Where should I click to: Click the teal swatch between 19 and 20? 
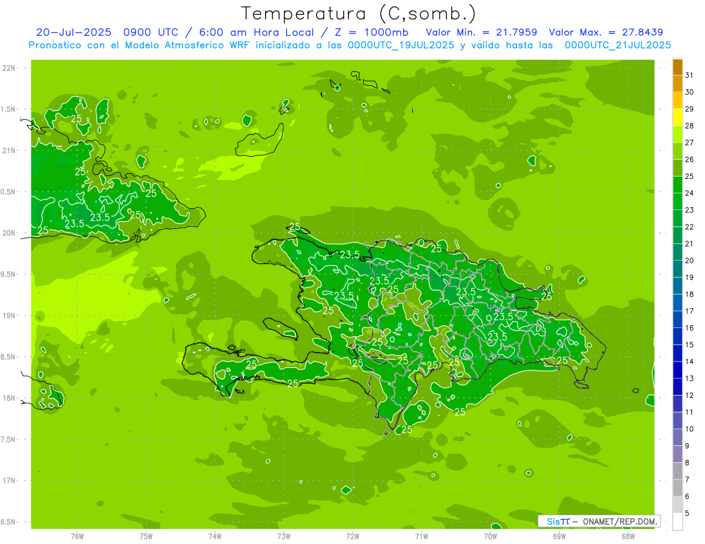[677, 269]
